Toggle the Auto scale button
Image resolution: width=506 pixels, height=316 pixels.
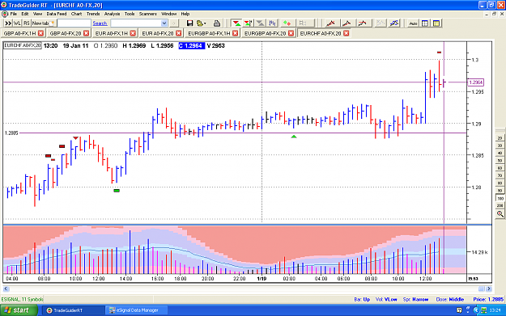click(413, 23)
